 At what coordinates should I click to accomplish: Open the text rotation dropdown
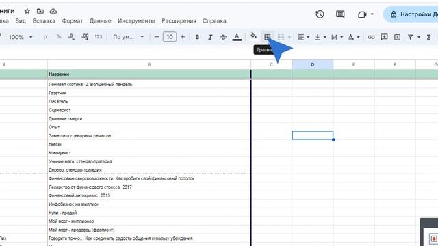[x=354, y=37]
